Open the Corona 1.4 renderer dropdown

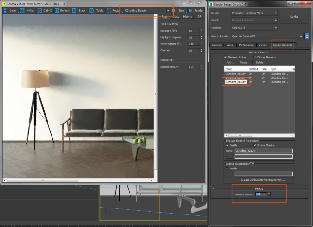point(254,28)
